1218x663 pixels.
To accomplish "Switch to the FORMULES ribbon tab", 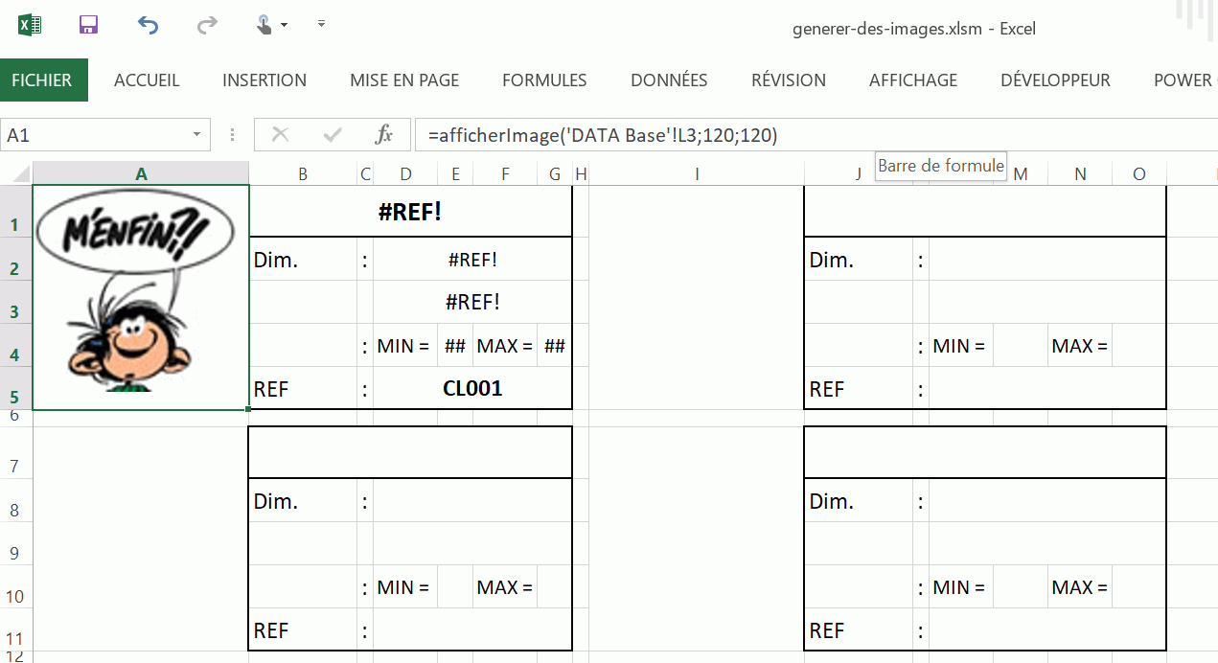I will [x=544, y=80].
